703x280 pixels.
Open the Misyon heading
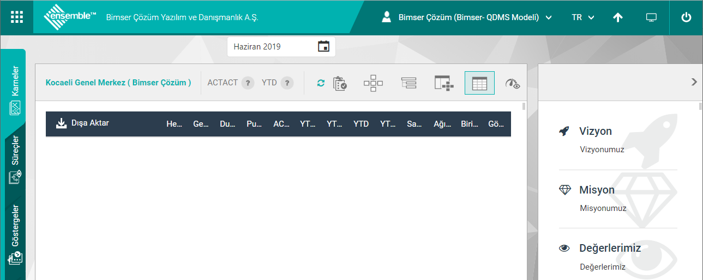(x=597, y=190)
